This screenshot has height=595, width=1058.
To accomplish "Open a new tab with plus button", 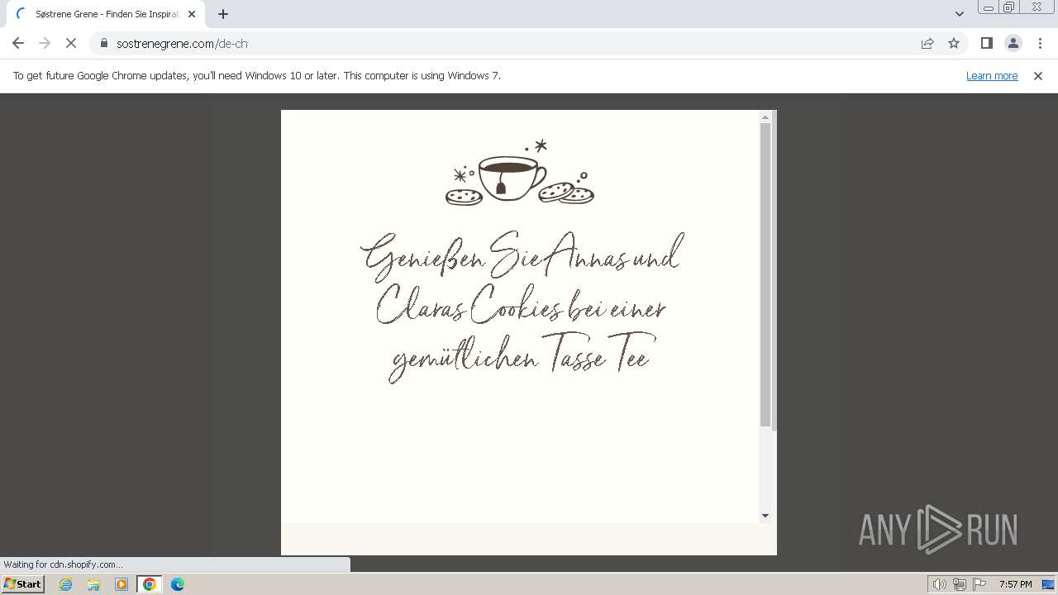I will 223,14.
